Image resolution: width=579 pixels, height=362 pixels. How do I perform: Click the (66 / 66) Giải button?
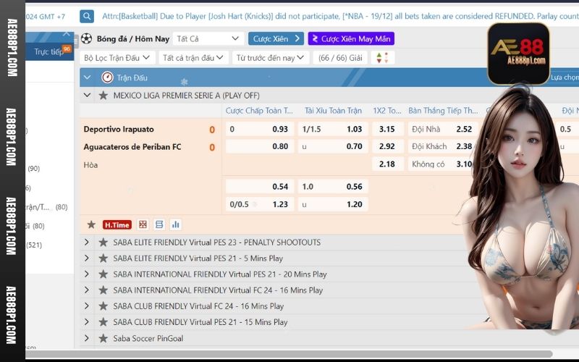(340, 58)
